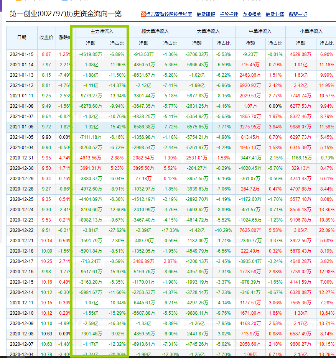Select the date cell 2020-12-31
Image resolution: width=336 pixels, height=358 pixels.
tap(22, 158)
